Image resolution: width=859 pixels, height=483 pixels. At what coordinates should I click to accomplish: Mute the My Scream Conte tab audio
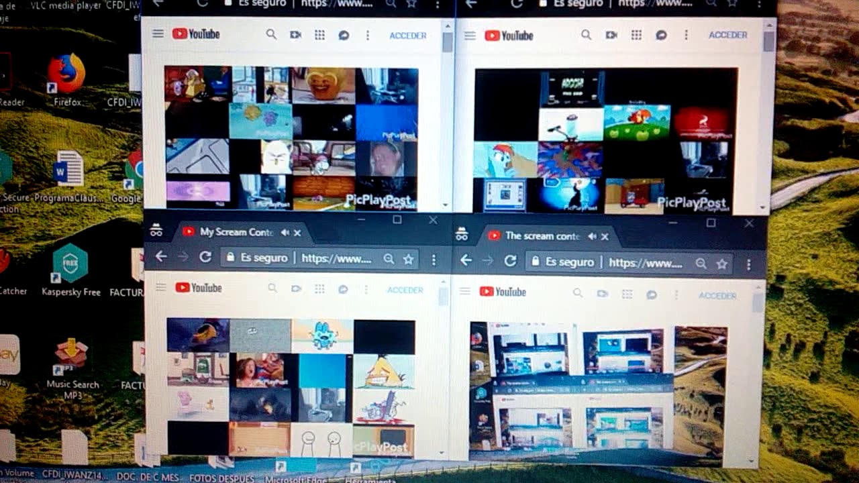[x=285, y=233]
